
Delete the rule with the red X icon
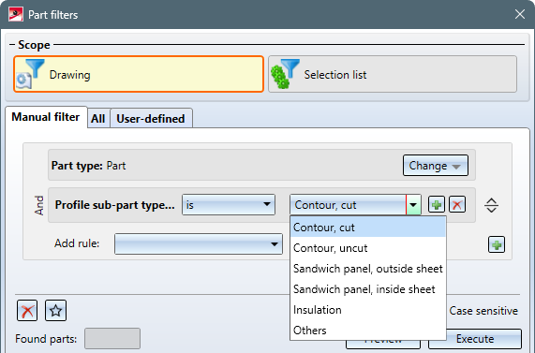point(457,205)
